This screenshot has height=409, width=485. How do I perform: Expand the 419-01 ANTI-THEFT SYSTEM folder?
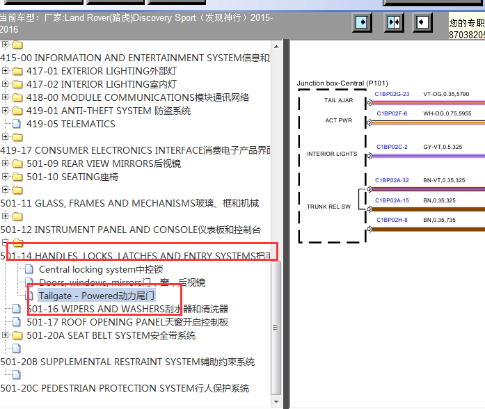tap(5, 111)
